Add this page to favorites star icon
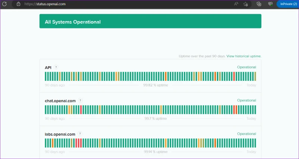This screenshot has width=299, height=159. pos(246,4)
